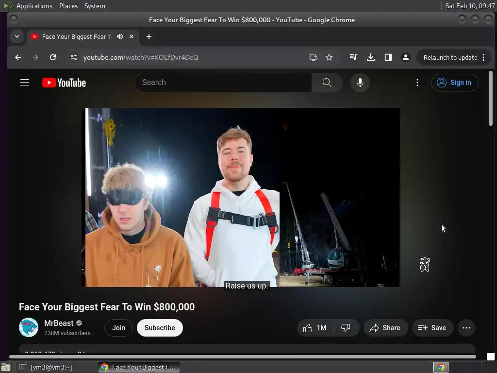
Task: Open the System menu
Action: coord(95,6)
